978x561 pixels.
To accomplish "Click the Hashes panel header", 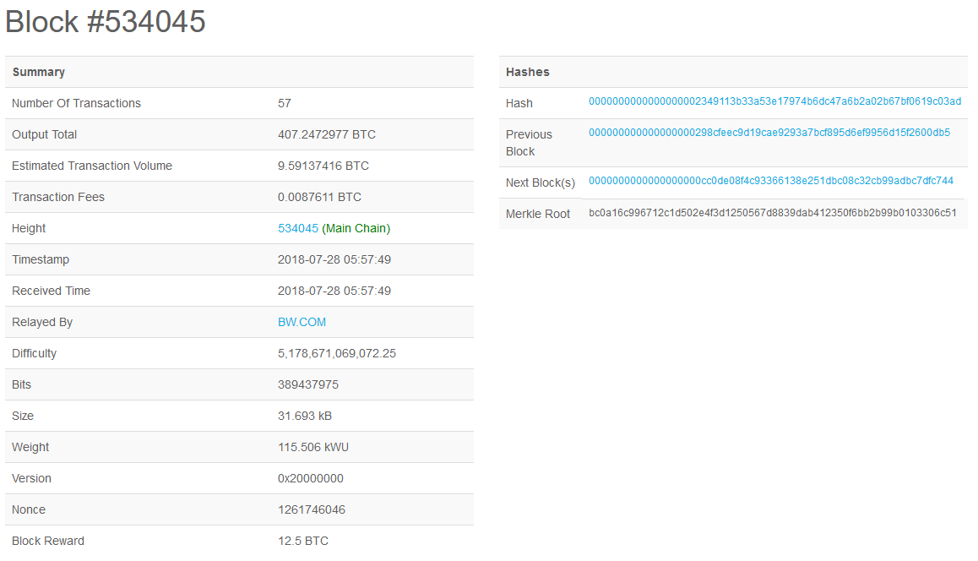I will pyautogui.click(x=527, y=72).
